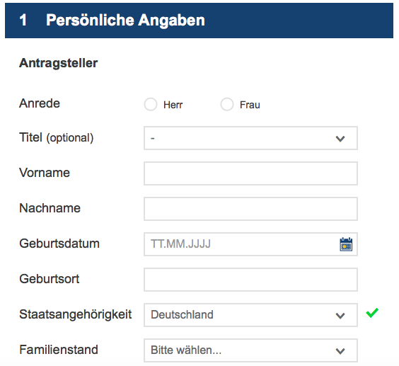The width and height of the screenshot is (399, 366).
Task: Click the Frau label text
Action: [250, 105]
